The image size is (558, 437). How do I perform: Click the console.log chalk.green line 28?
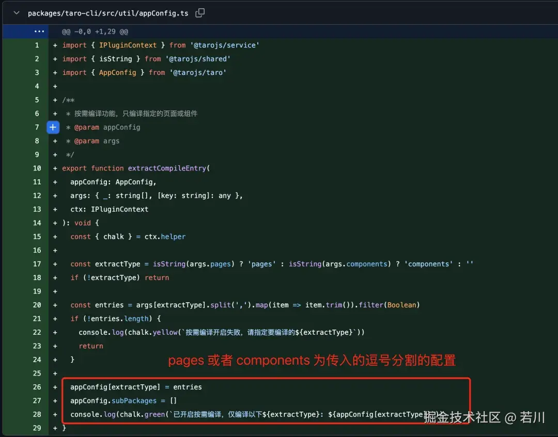(x=233, y=414)
